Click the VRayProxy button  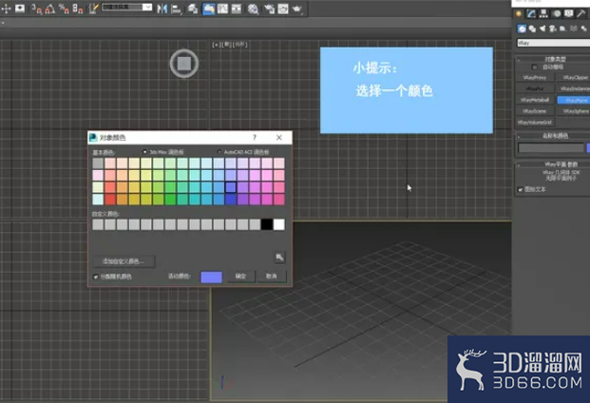[535, 78]
